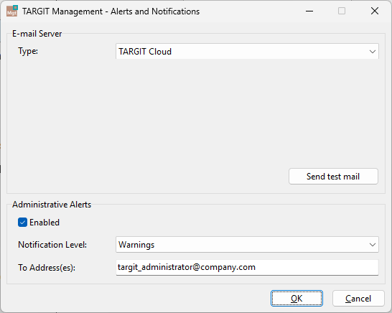The width and height of the screenshot is (392, 313).
Task: Click the To Address(es): label
Action: tap(47, 268)
